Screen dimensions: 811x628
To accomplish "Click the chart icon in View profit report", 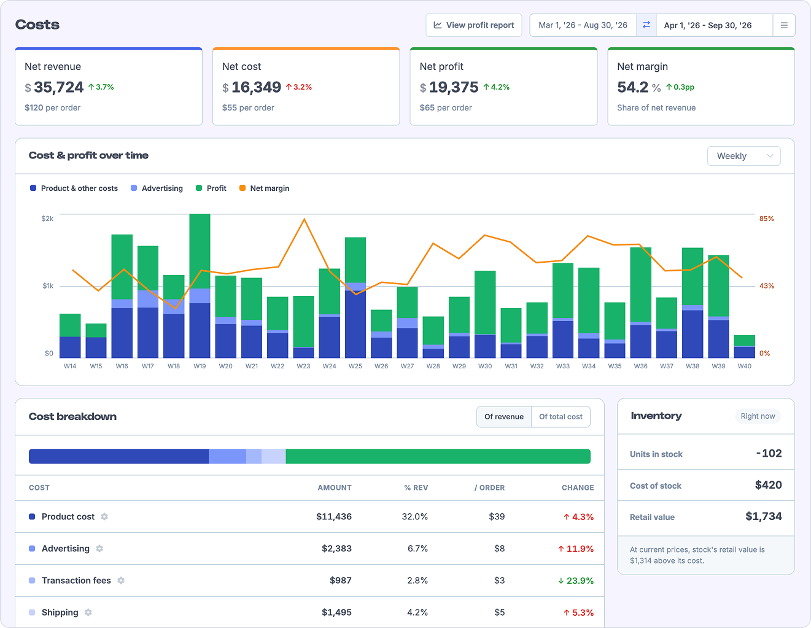I will click(x=438, y=25).
